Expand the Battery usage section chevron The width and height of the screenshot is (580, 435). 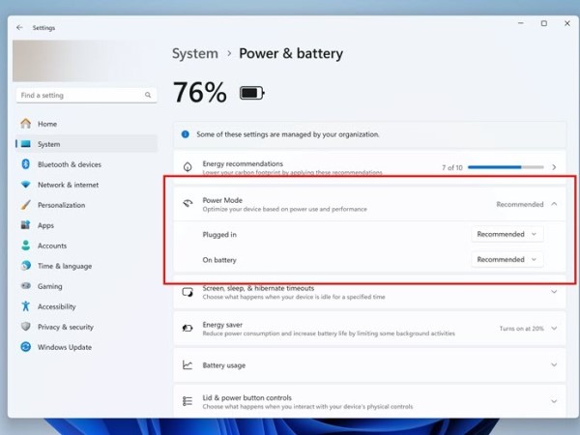click(x=554, y=365)
